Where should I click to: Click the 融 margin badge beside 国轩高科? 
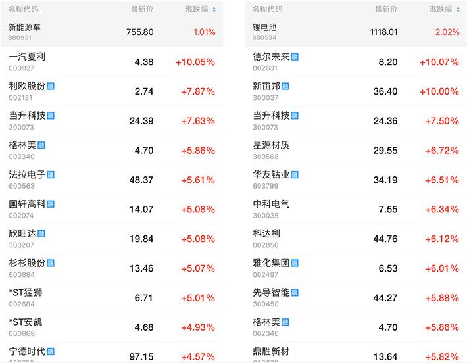(51, 205)
